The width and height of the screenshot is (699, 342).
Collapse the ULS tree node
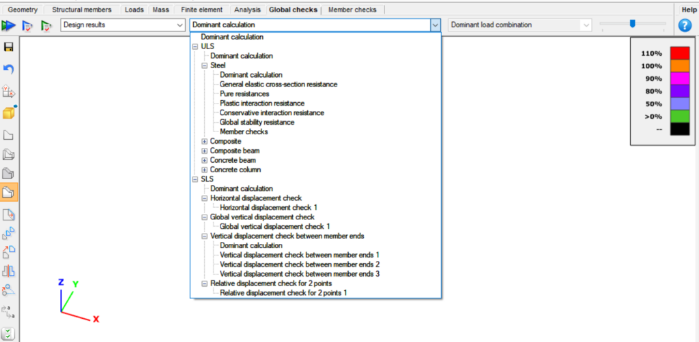195,47
